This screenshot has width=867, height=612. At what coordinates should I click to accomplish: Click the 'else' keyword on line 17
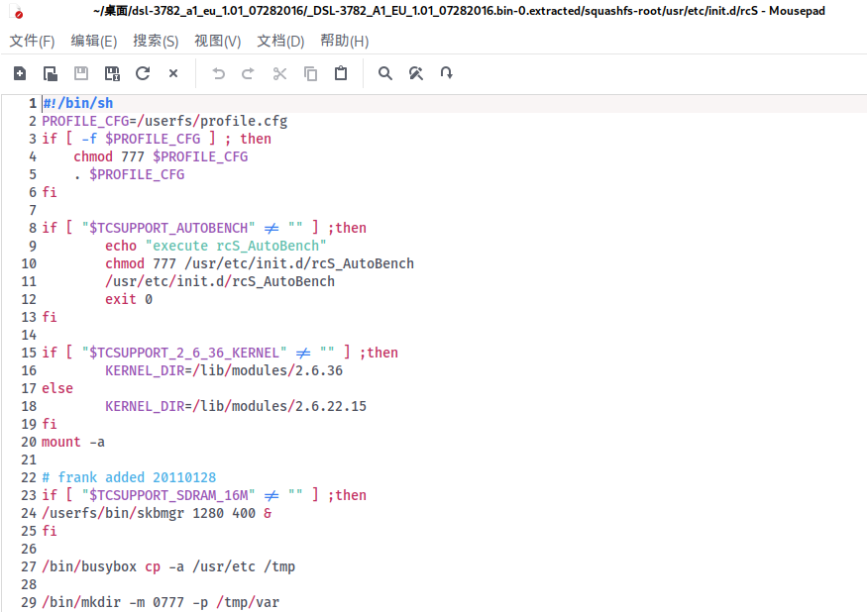tap(57, 388)
